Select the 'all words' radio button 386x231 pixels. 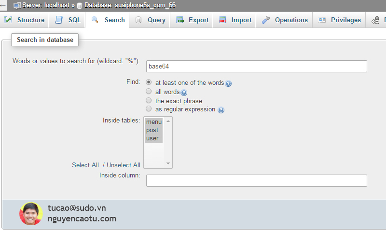149,91
